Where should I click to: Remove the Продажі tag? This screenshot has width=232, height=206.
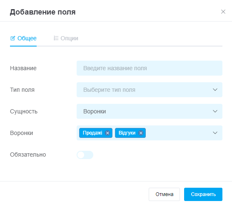tap(107, 133)
